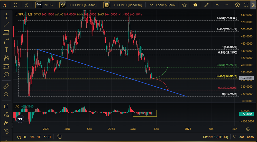Select the trend line drawing tool

6,25
